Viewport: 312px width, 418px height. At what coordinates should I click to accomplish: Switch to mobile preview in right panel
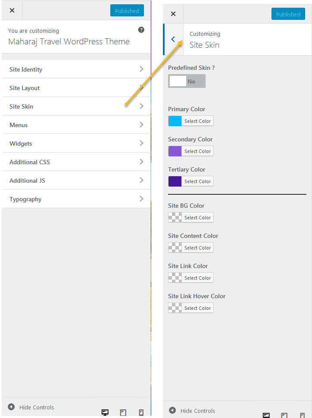tap(303, 415)
